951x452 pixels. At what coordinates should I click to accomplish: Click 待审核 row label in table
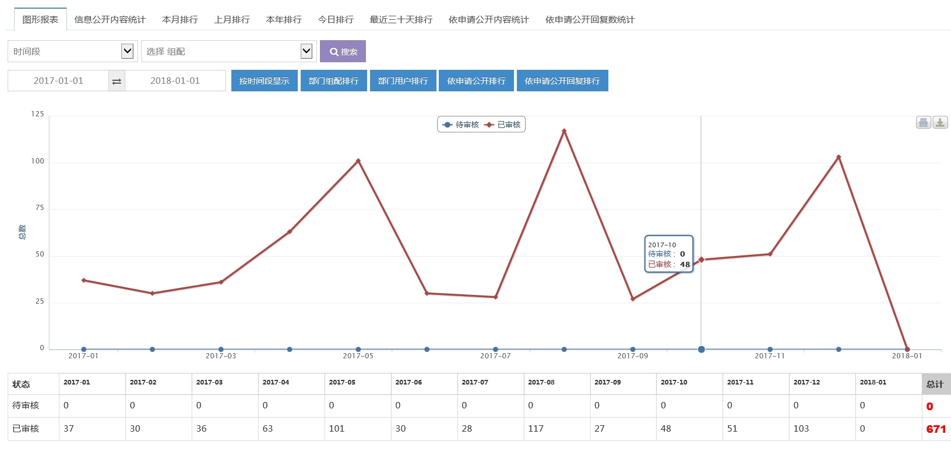[26, 405]
